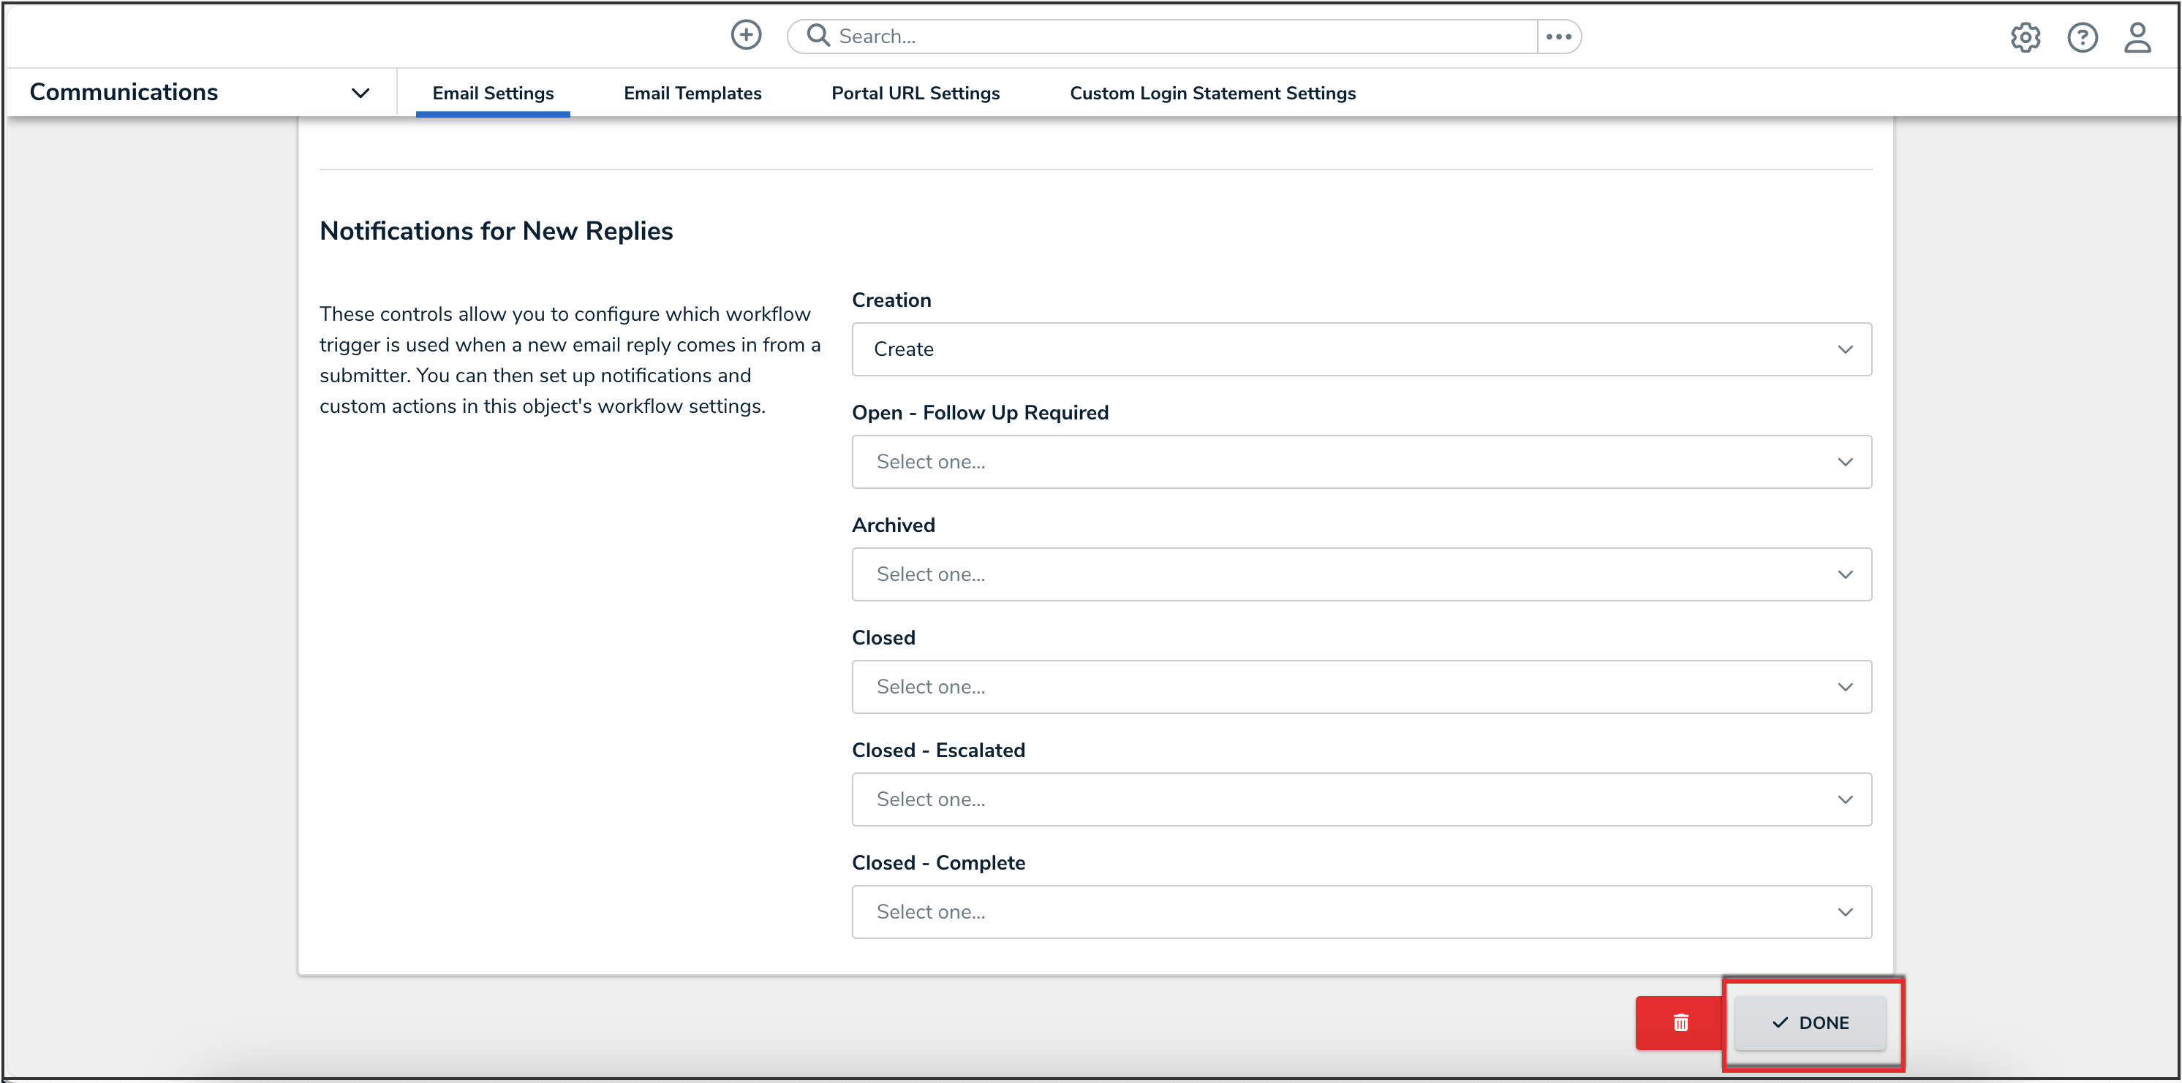Image resolution: width=2182 pixels, height=1083 pixels.
Task: Switch to the Portal URL Settings tab
Action: click(915, 93)
